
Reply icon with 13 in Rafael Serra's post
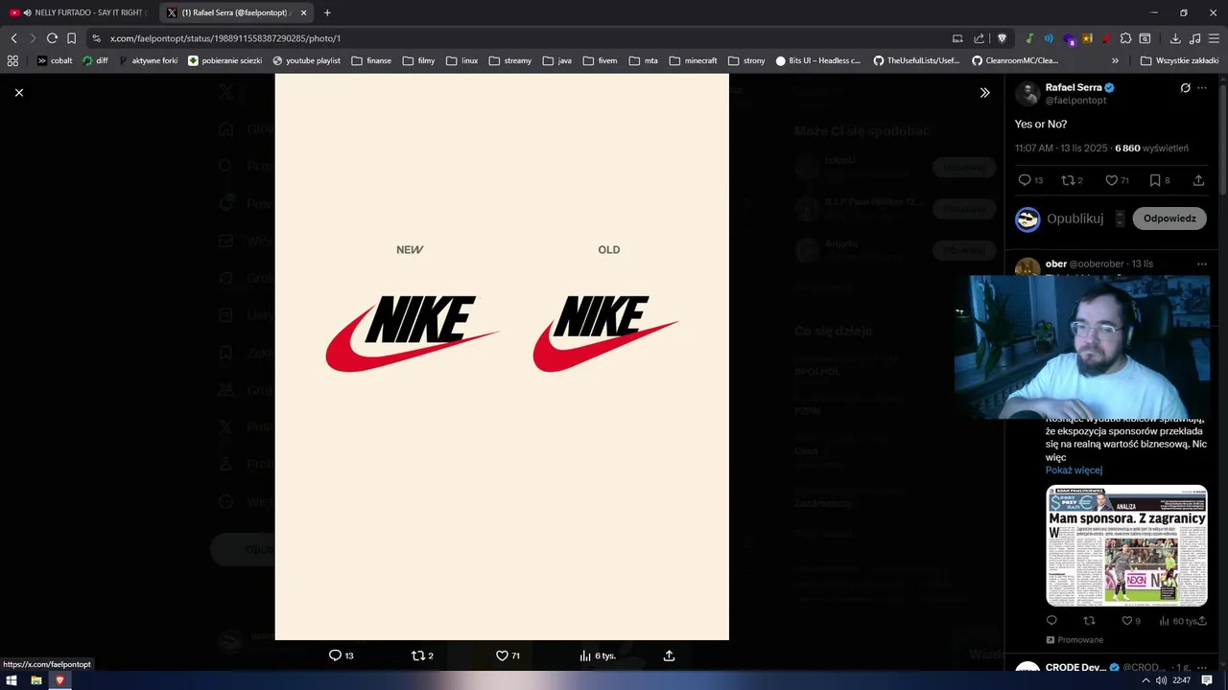click(x=1025, y=180)
